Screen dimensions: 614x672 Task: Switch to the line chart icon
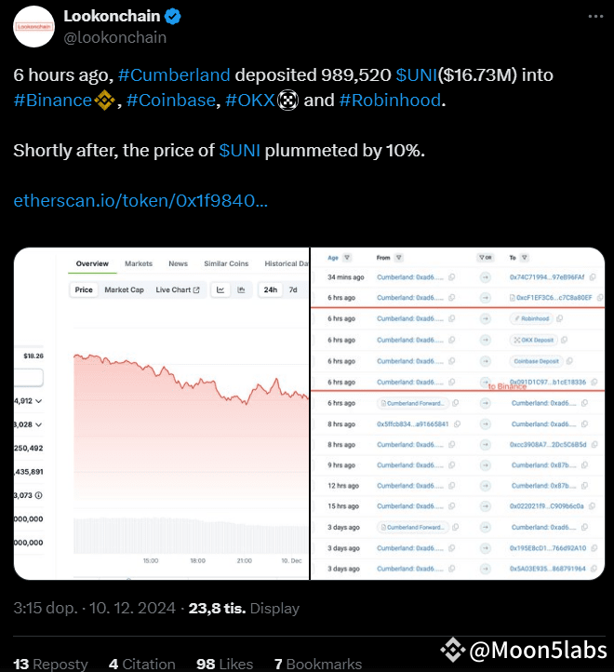[x=221, y=289]
